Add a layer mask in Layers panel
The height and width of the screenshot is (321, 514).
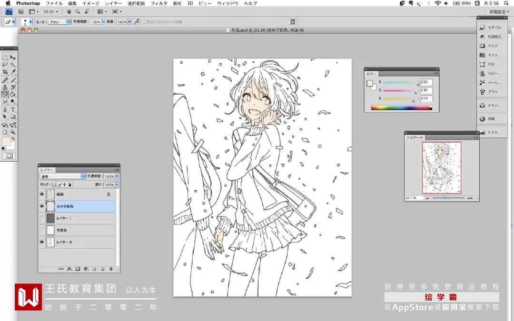[x=78, y=269]
